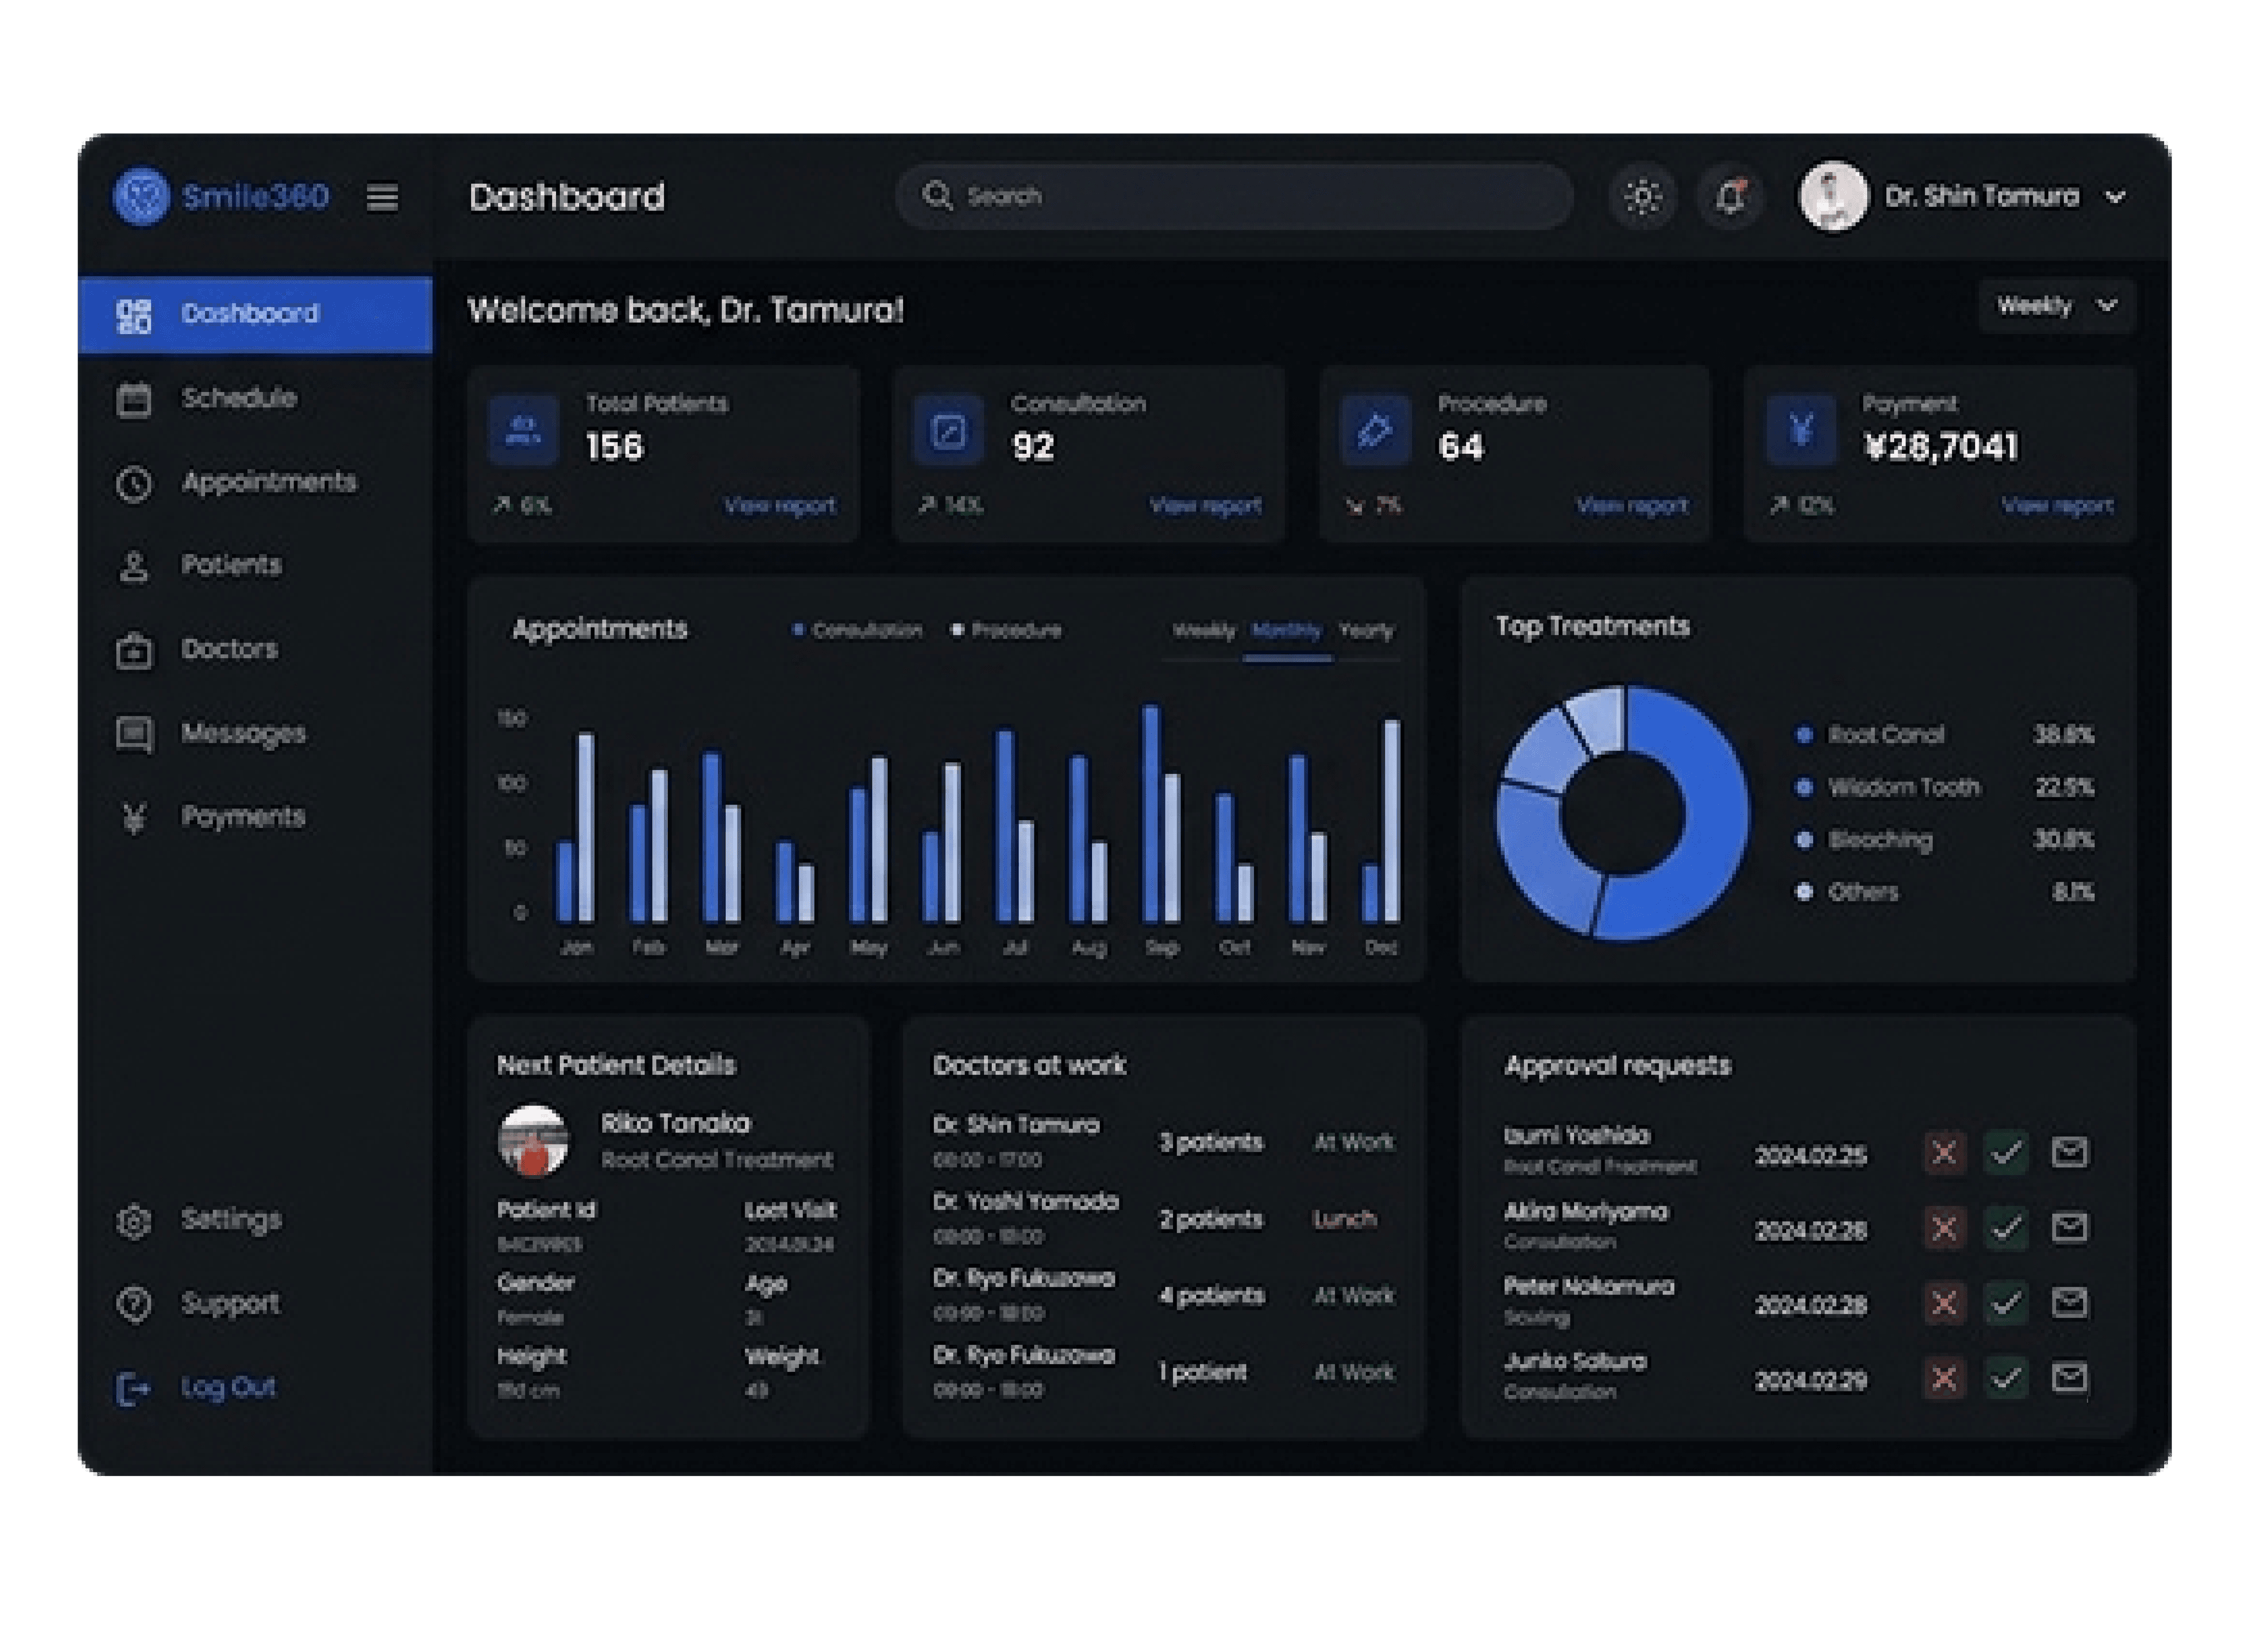
Task: Switch Appointments chart to Weekly tab
Action: tap(1203, 632)
